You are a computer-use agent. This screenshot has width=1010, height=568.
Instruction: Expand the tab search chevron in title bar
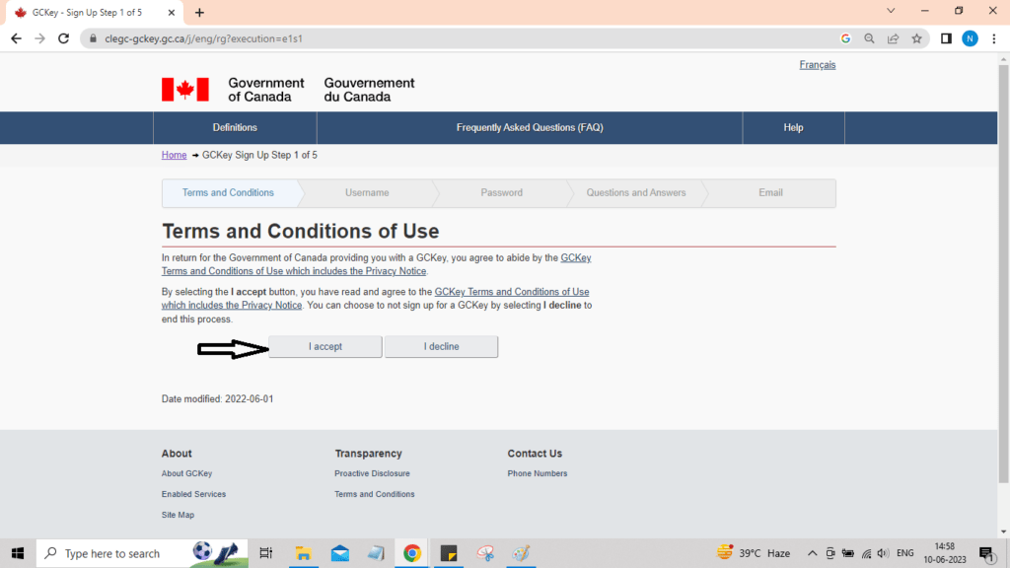(891, 11)
